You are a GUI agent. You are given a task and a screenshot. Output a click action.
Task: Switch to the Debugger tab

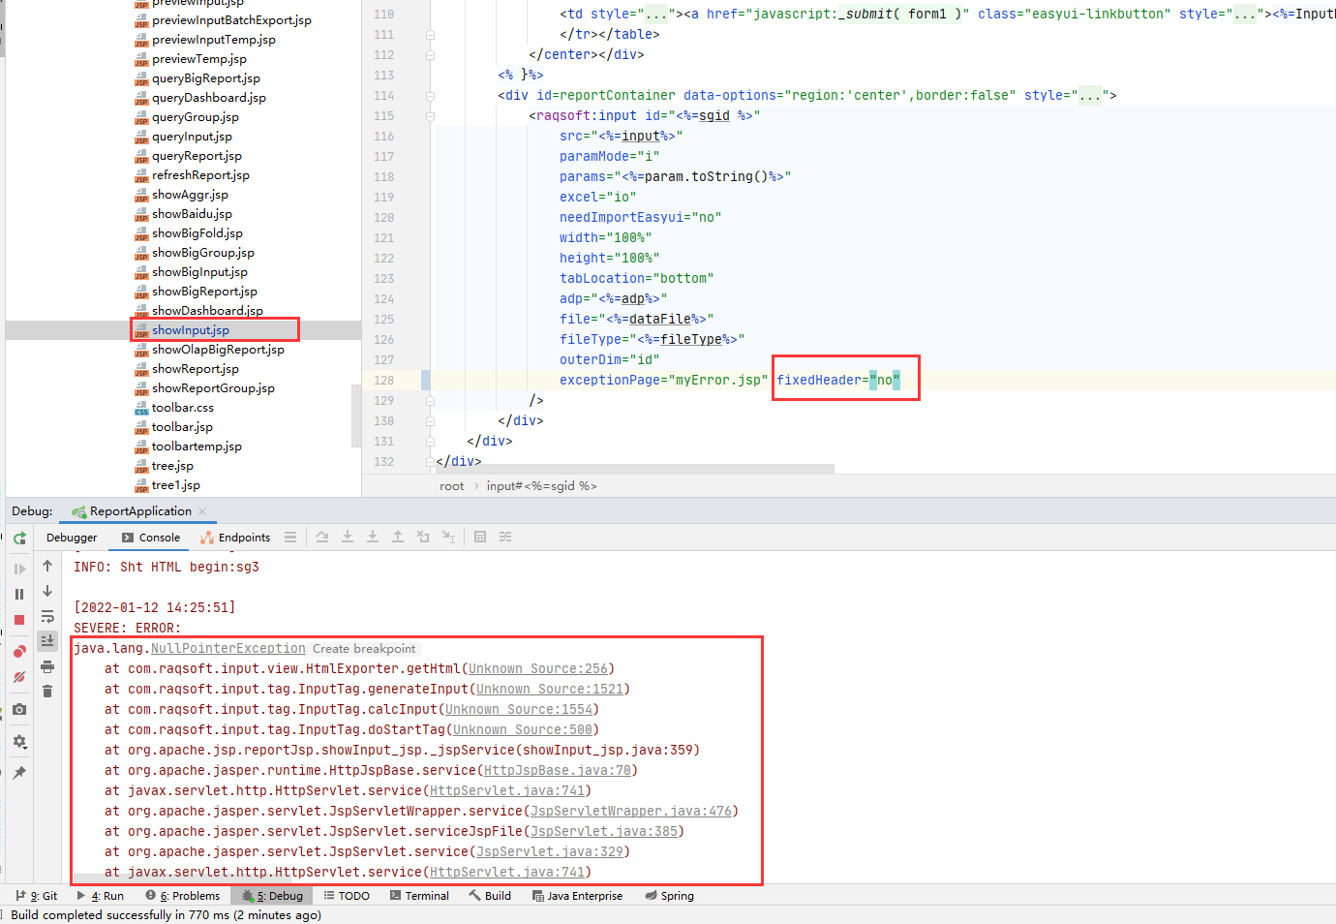(72, 538)
